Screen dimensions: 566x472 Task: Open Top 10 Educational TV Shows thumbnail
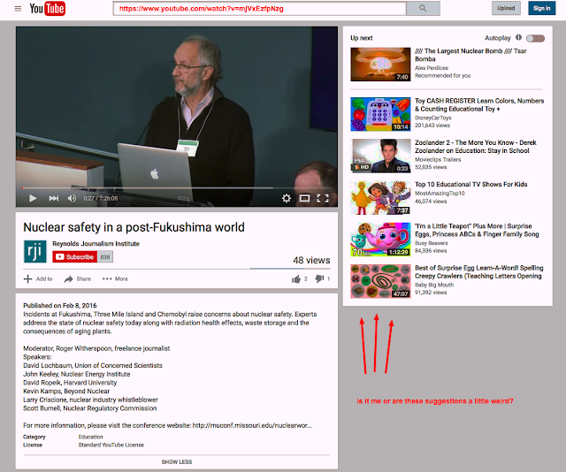point(380,198)
